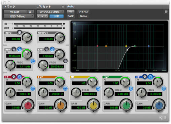Select the LF low shelf type icon

tap(20, 77)
